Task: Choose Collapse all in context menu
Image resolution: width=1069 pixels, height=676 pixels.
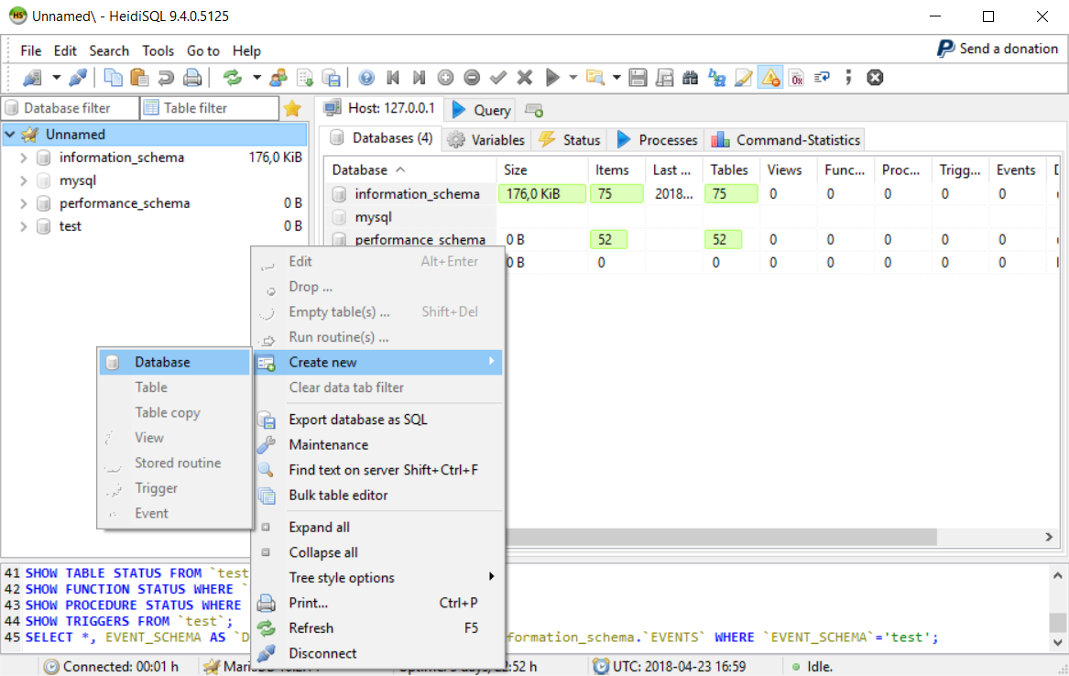Action: click(377, 552)
